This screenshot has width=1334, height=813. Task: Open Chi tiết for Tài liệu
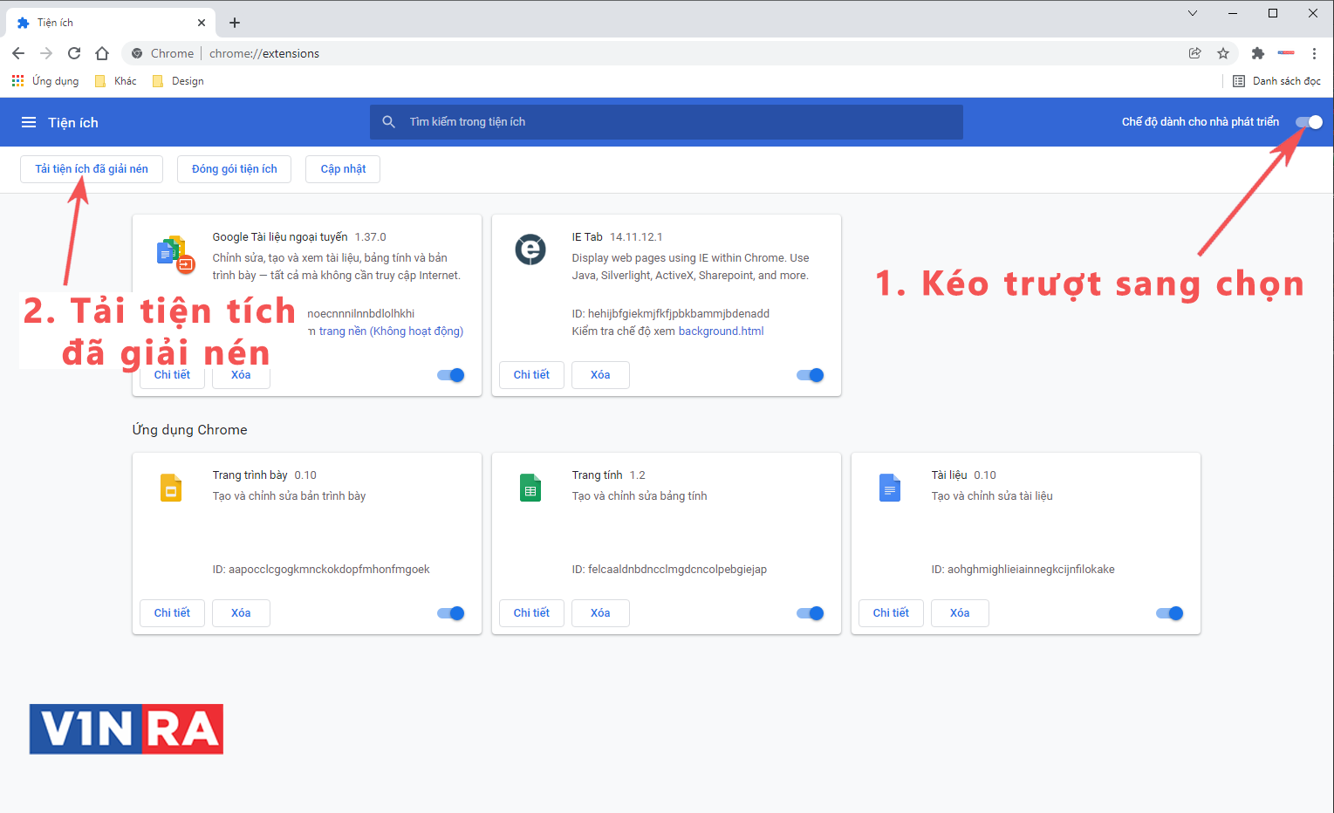pyautogui.click(x=891, y=613)
